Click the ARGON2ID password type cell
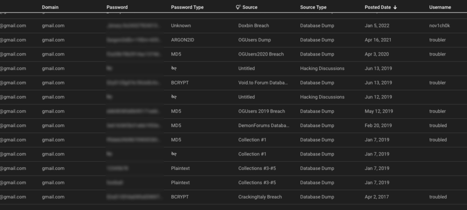This screenshot has width=467, height=210. (x=182, y=40)
